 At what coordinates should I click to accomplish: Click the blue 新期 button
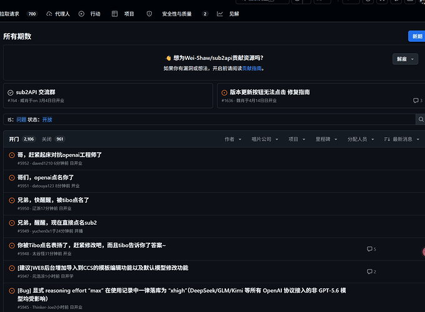coord(417,36)
